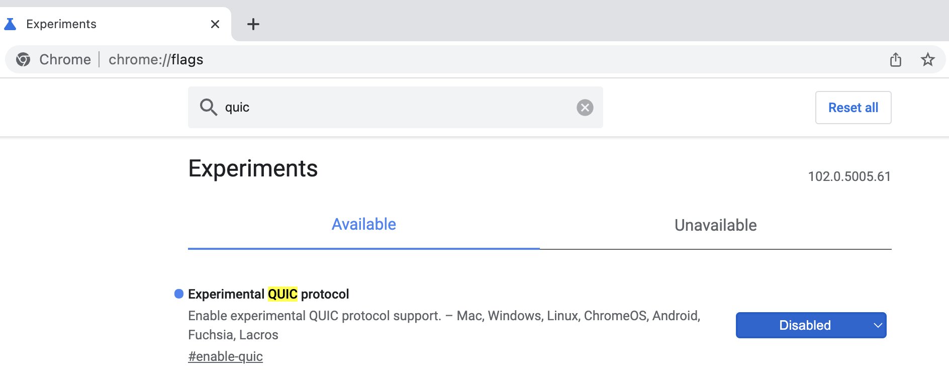Screen dimensions: 949x378
Task: Click the Reset all button
Action: click(853, 108)
